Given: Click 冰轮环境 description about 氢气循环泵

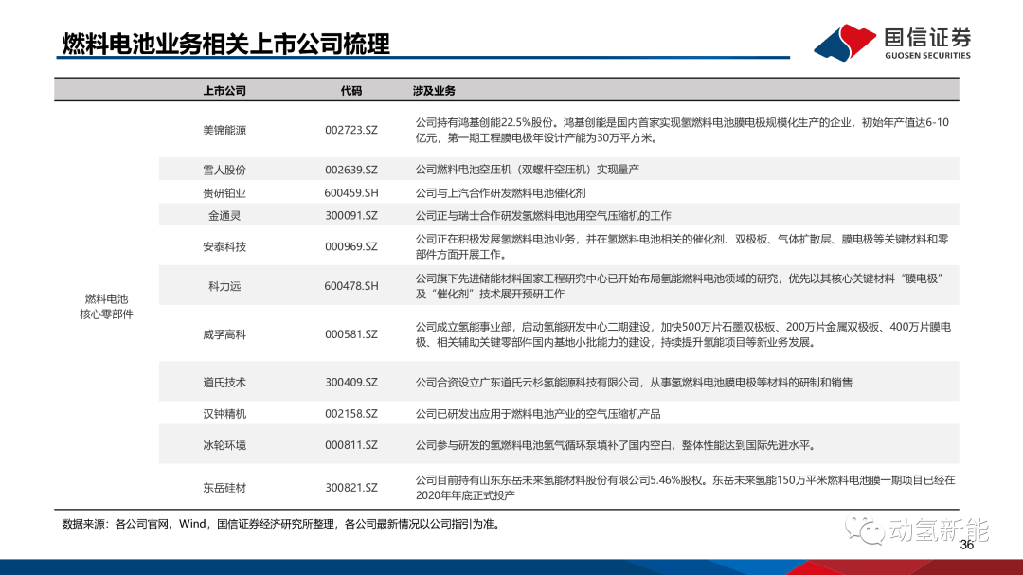Looking at the screenshot, I should tap(617, 445).
